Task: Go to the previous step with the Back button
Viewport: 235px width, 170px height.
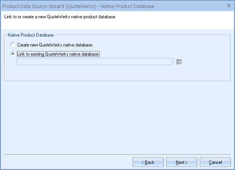Action: click(148, 162)
